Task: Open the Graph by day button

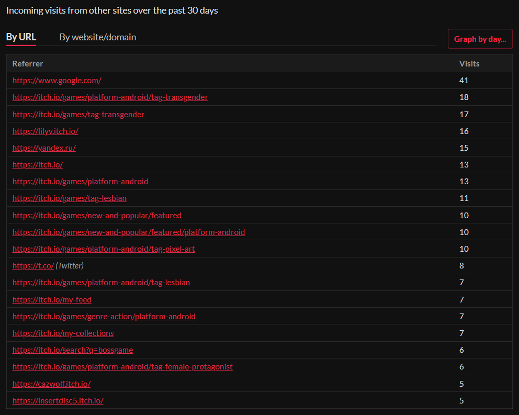Action: click(480, 39)
